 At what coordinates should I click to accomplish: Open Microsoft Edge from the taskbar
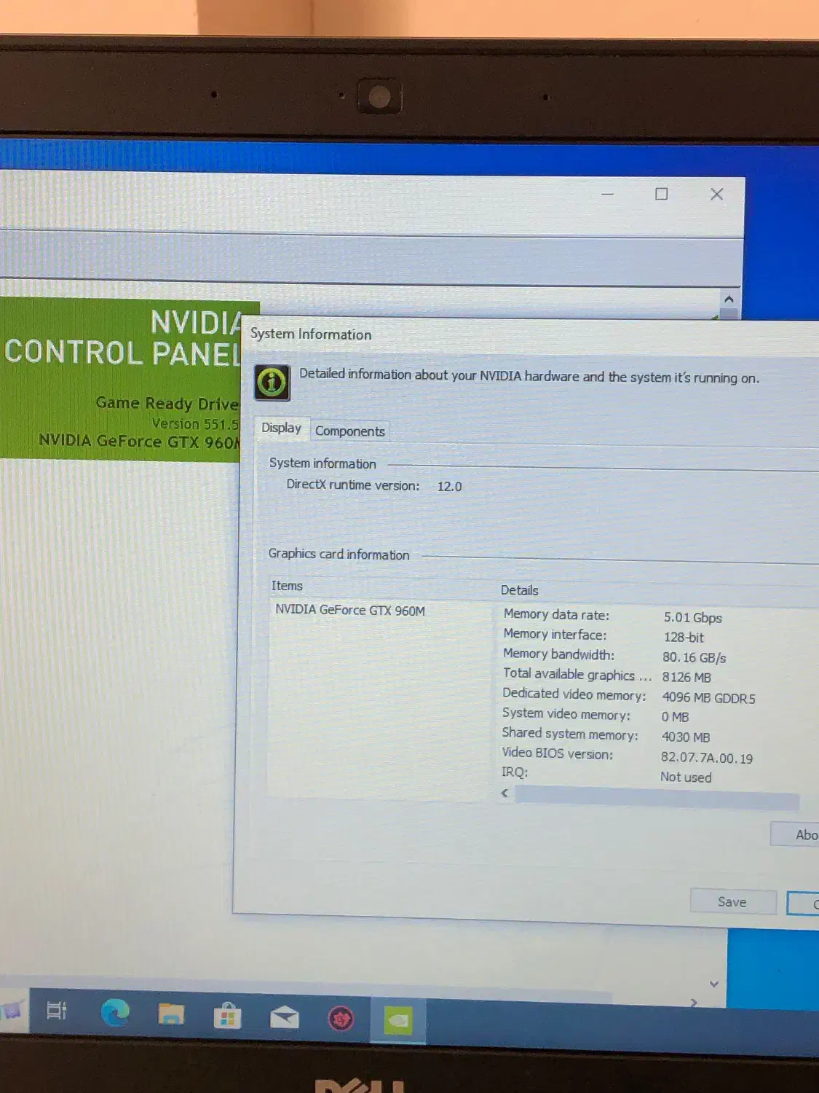point(115,1013)
